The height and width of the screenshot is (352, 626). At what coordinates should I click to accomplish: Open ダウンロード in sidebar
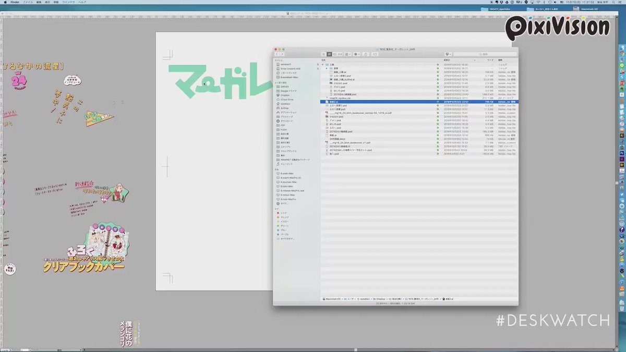[x=285, y=121]
